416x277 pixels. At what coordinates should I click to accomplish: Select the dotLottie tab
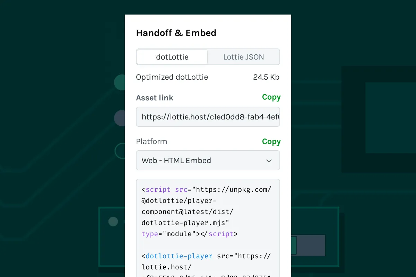(172, 57)
